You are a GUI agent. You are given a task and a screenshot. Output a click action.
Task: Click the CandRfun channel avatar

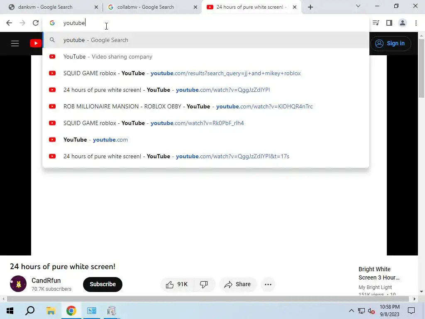pos(18,284)
